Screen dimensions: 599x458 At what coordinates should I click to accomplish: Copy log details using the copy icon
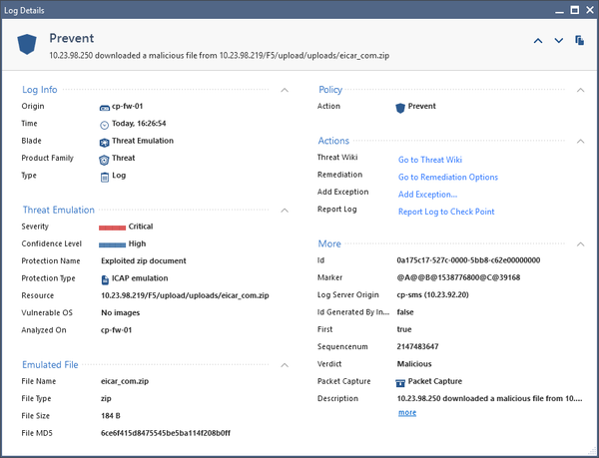click(579, 41)
